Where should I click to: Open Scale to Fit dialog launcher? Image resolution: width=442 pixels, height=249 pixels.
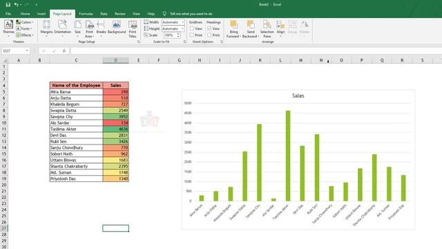184,41
